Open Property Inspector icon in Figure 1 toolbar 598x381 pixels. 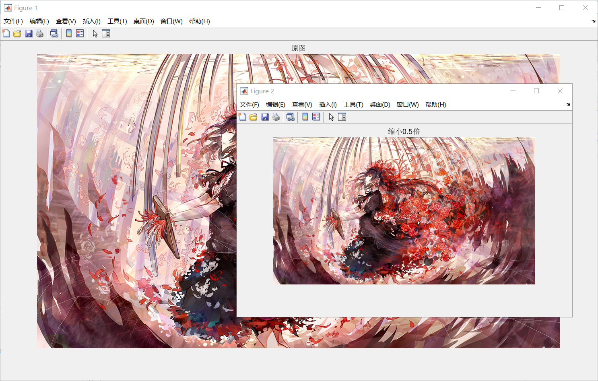click(106, 33)
